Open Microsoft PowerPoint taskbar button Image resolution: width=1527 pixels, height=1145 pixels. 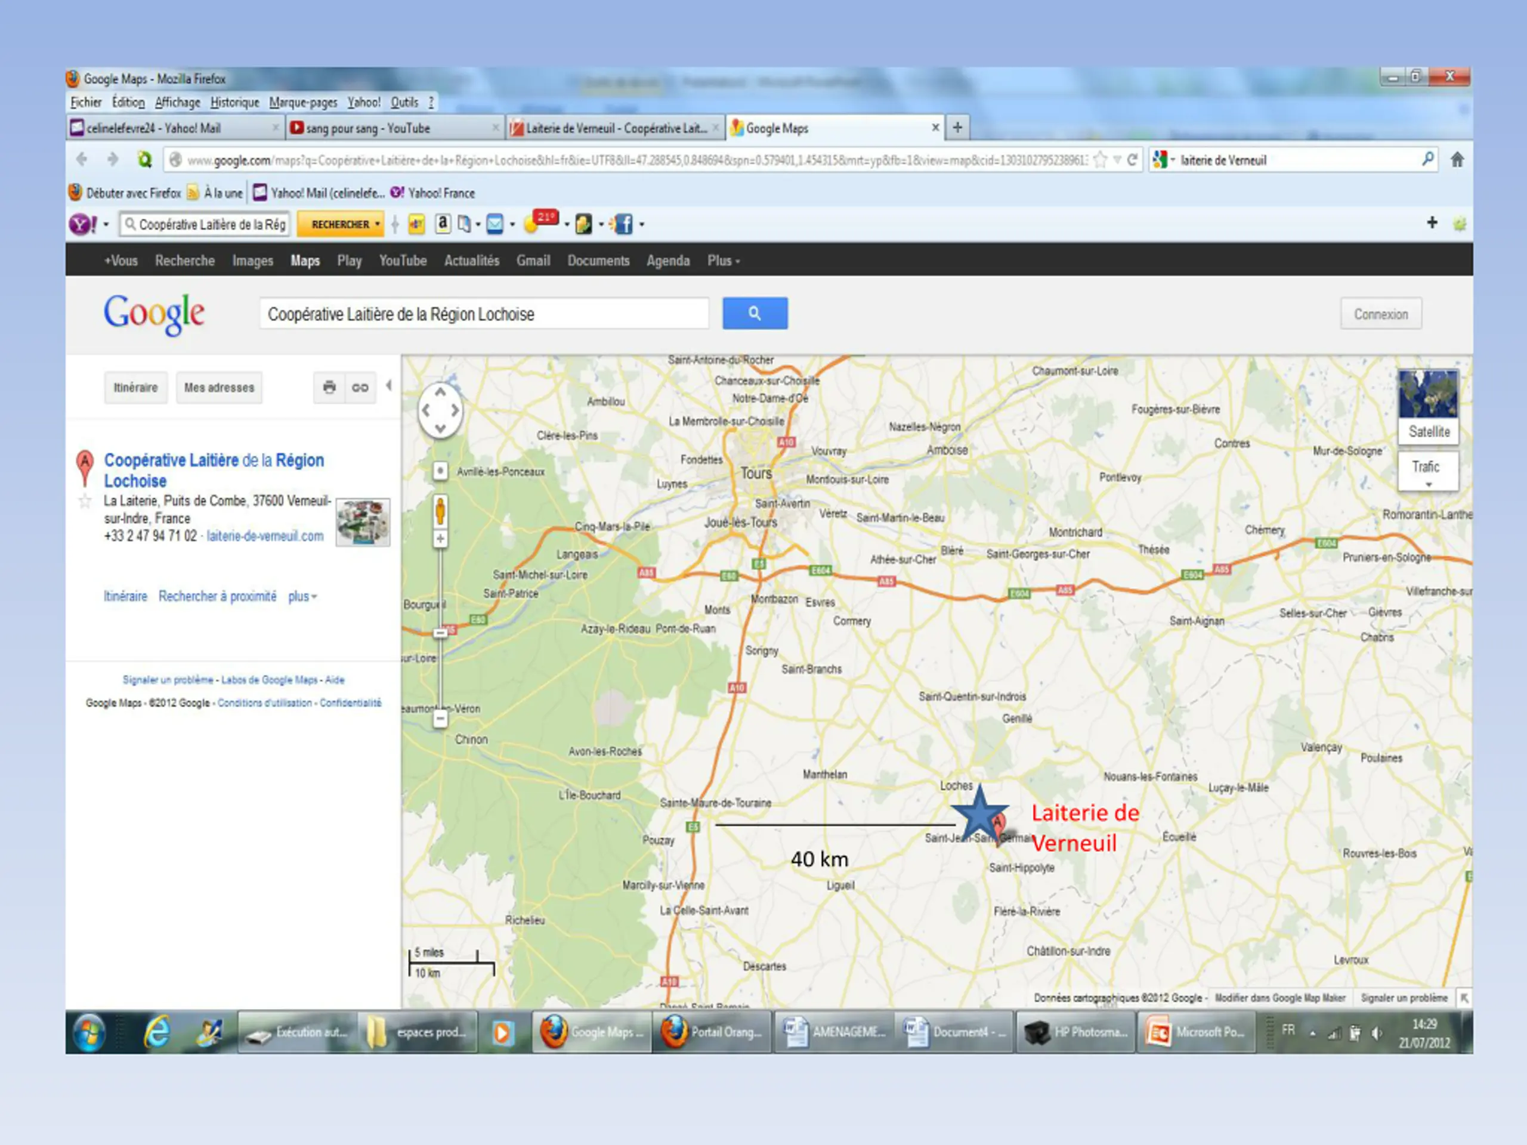1195,1032
